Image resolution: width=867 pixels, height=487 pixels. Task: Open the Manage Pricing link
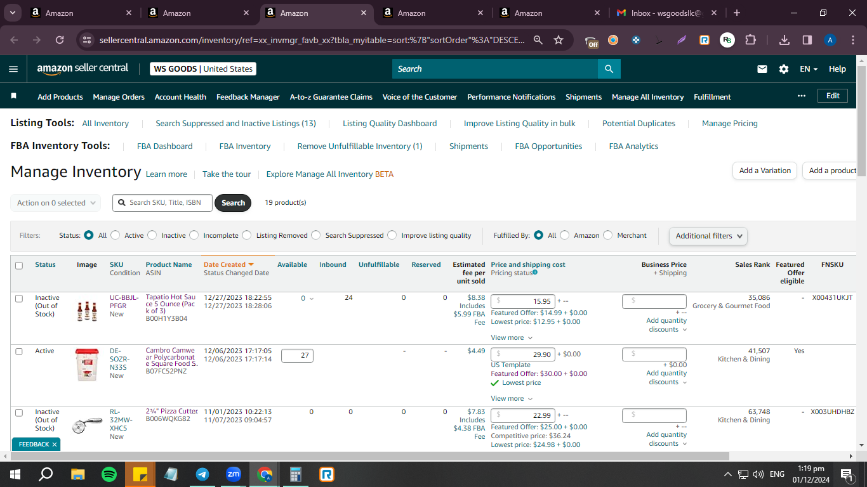click(730, 124)
